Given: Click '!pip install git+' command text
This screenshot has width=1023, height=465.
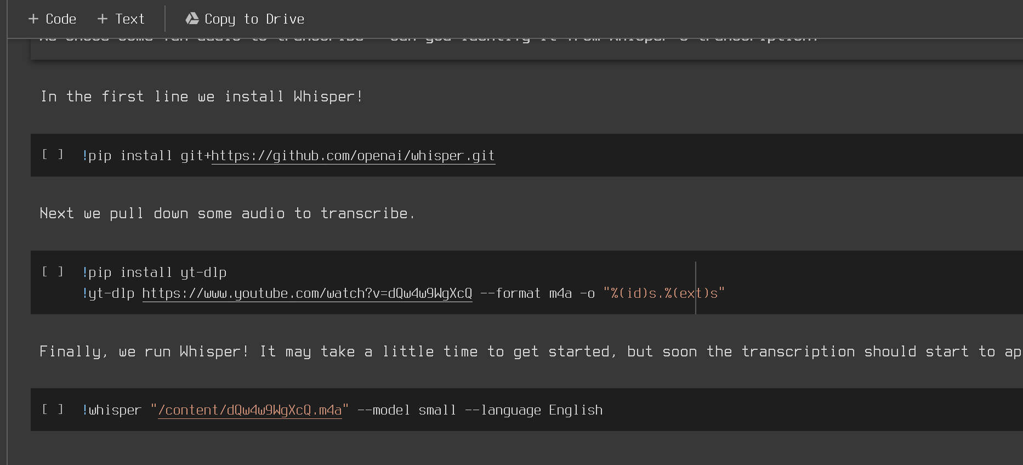Looking at the screenshot, I should click(147, 156).
